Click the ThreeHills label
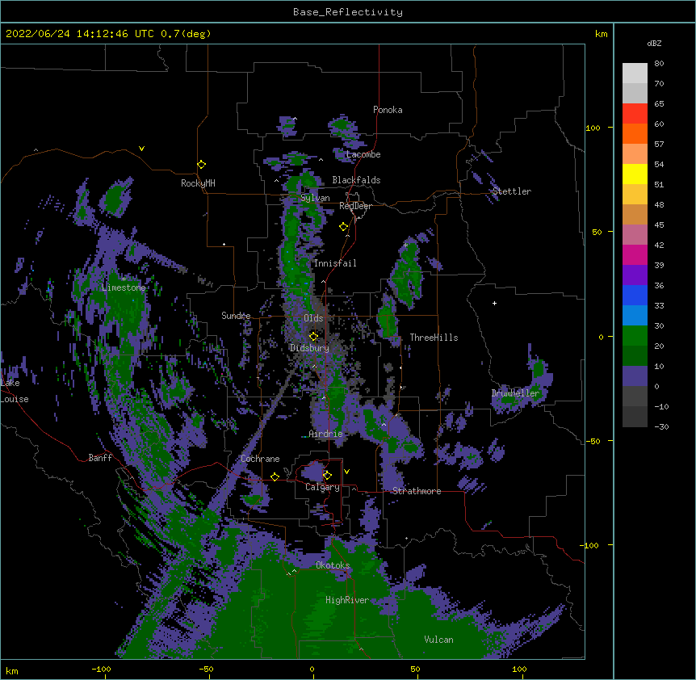Image resolution: width=696 pixels, height=680 pixels. tap(434, 338)
